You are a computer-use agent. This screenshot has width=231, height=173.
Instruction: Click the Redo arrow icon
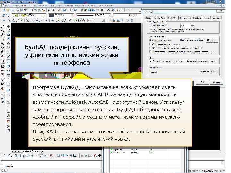coord(53,10)
